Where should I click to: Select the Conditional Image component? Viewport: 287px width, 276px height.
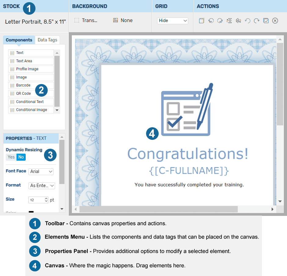tap(31, 109)
